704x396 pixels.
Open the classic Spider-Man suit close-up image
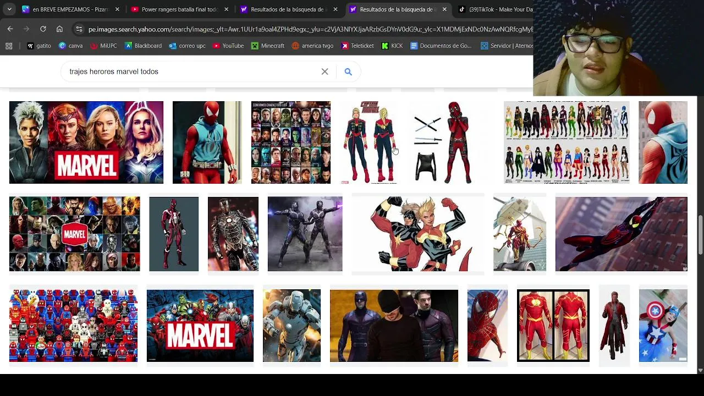[487, 326]
